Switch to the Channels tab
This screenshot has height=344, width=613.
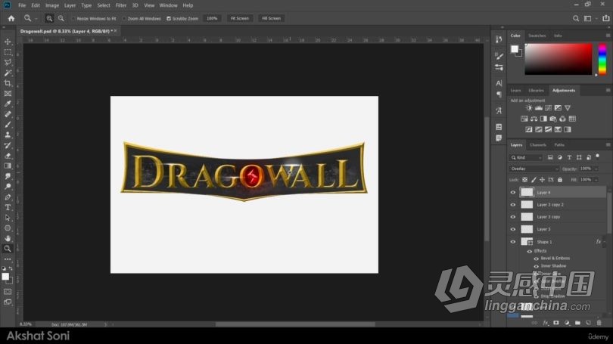(538, 145)
